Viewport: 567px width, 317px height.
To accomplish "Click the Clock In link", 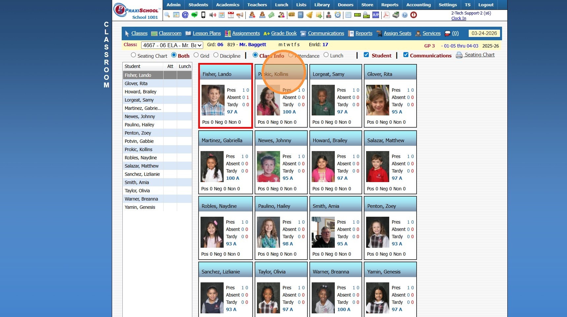I will (x=459, y=18).
